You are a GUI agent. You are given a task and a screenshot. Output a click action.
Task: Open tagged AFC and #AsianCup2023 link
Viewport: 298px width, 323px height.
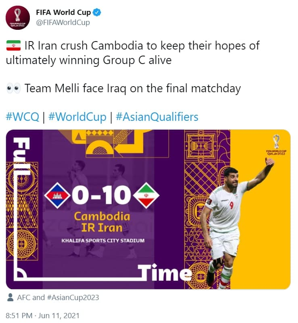pyautogui.click(x=58, y=298)
